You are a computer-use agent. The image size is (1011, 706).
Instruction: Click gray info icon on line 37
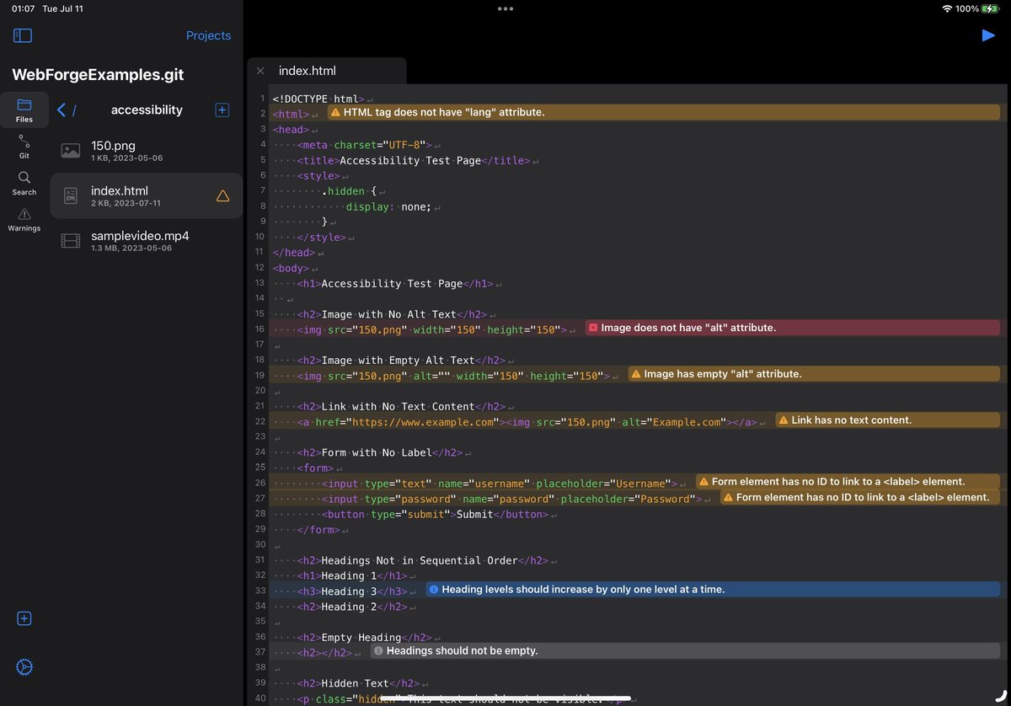(378, 651)
